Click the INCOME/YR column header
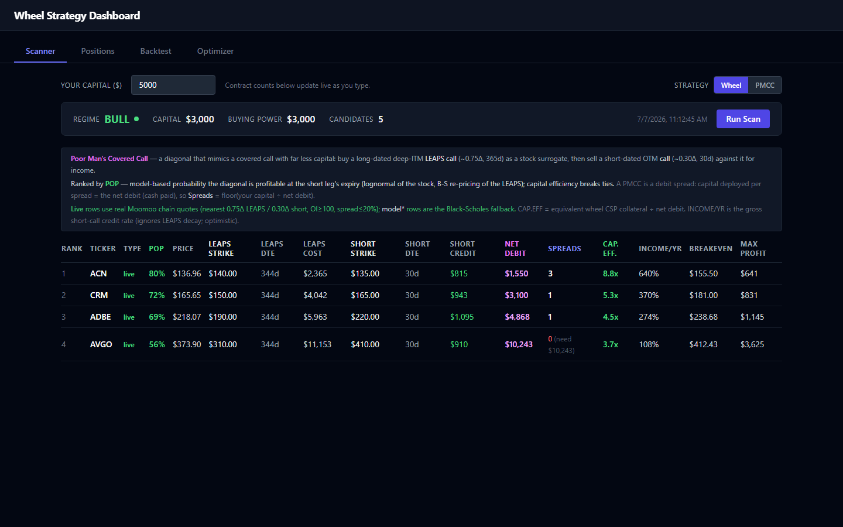 pos(660,248)
